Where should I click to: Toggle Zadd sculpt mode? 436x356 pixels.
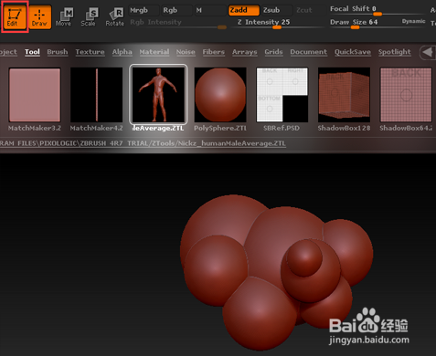(244, 10)
